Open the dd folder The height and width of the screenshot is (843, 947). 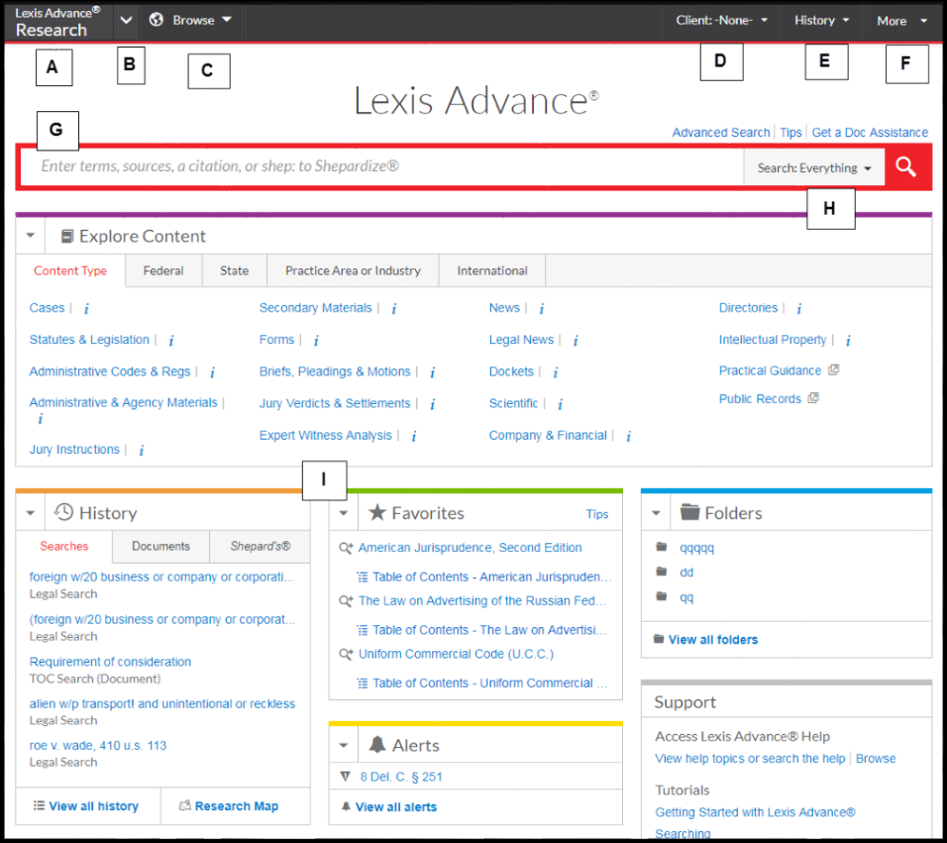tap(686, 573)
